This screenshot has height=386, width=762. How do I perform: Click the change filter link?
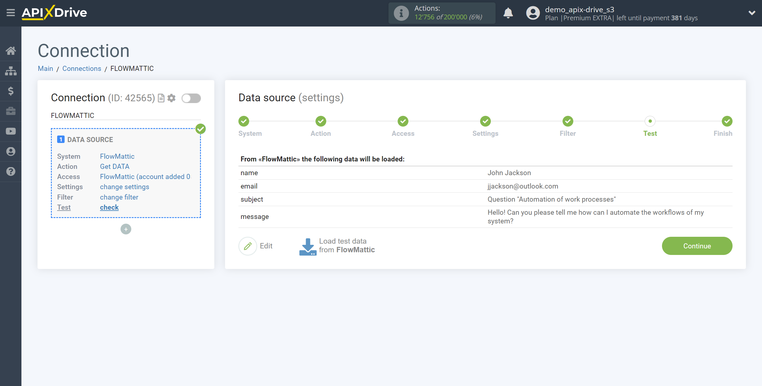click(x=119, y=197)
